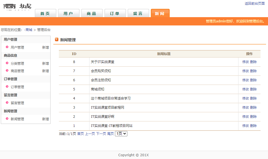Open 分类管理 in the sidebar
The width and height of the screenshot is (268, 159).
[x=17, y=64]
